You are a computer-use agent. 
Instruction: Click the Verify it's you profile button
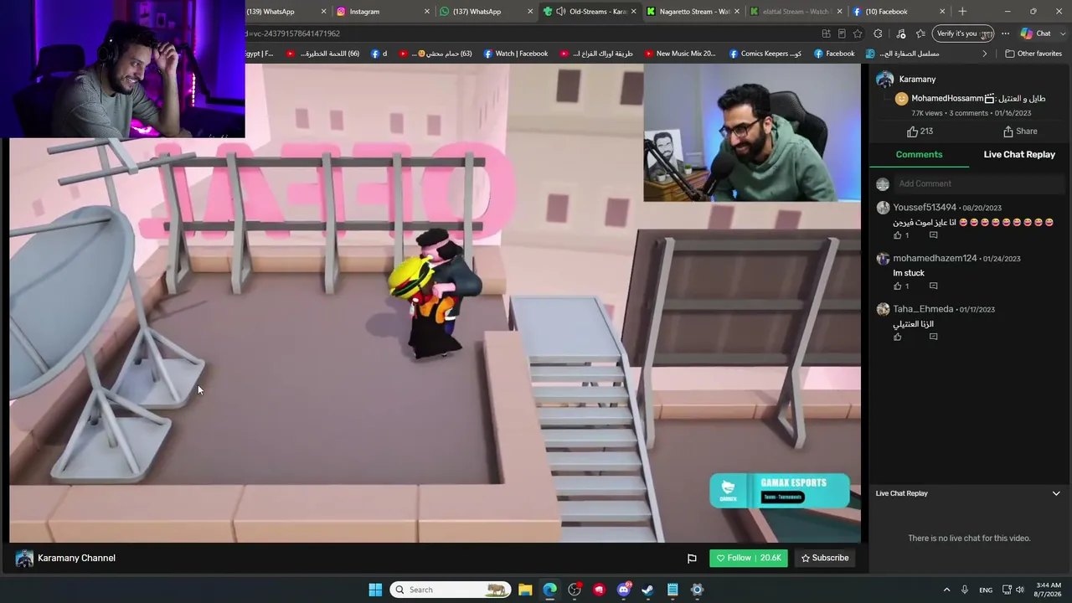coord(963,33)
